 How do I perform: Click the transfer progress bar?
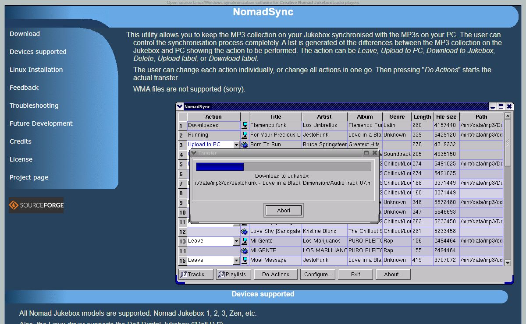(284, 167)
